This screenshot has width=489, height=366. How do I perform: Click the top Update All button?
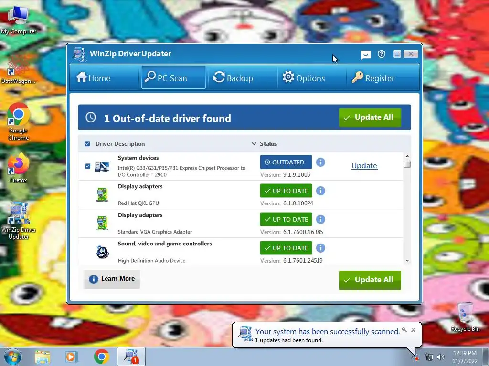[x=370, y=117]
